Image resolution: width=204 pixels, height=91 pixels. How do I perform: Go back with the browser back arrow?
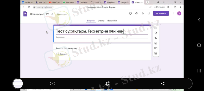click(23, 7)
